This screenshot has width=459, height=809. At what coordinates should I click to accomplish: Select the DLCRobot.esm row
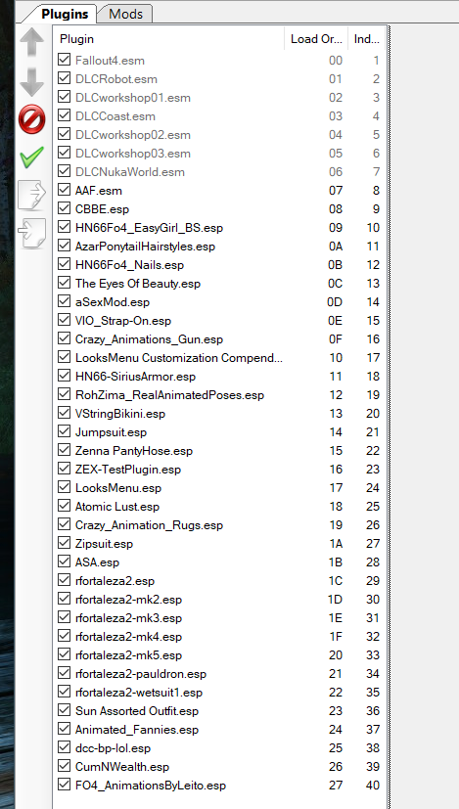[x=219, y=79]
